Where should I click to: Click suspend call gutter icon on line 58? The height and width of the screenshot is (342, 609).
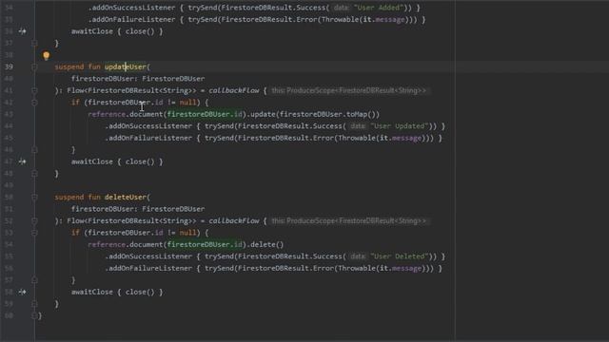22,292
